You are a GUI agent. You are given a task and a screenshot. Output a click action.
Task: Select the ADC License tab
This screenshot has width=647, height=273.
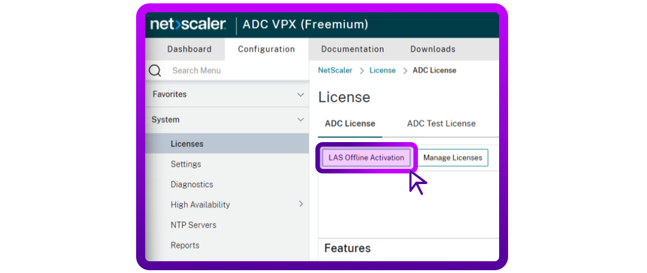point(350,124)
